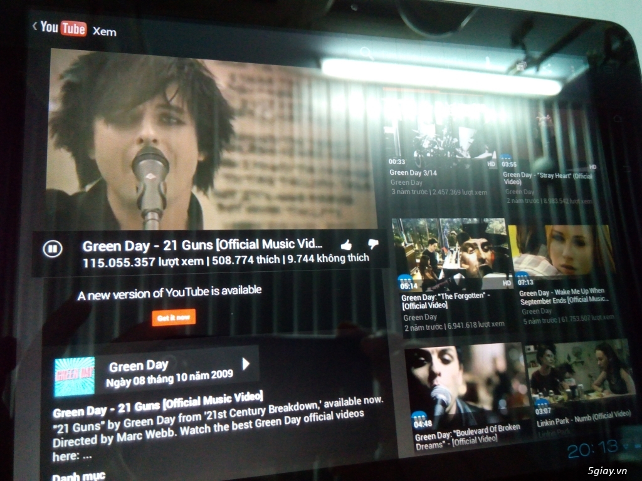Select "Linkin Park - Numb (Official Video)" title
642x481 pixels.
[x=584, y=418]
